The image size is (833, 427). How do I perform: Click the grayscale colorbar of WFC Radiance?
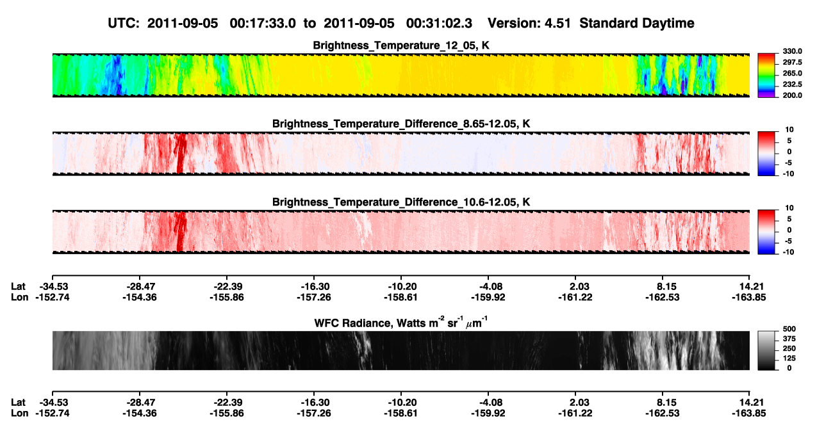click(x=767, y=350)
